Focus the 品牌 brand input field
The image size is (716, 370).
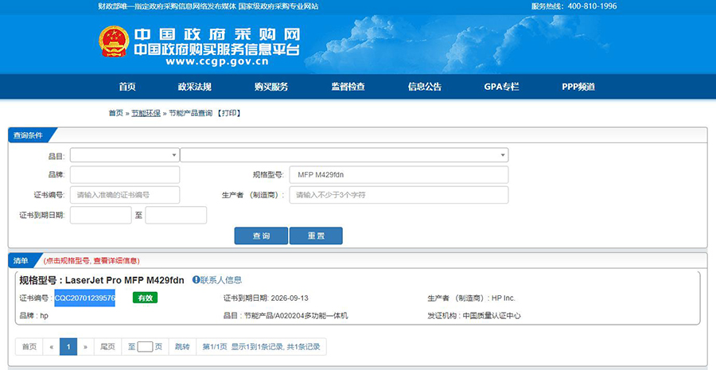[x=125, y=175]
